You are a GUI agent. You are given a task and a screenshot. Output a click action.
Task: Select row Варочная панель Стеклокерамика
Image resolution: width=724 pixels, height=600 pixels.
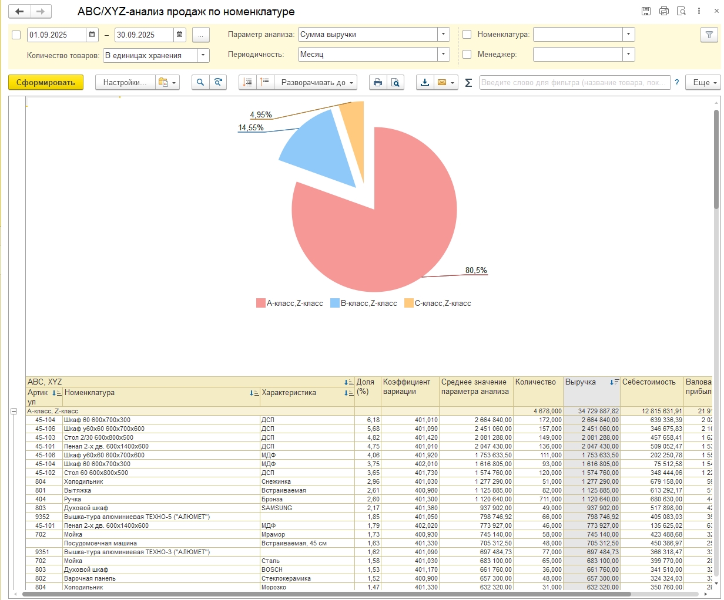(x=369, y=579)
